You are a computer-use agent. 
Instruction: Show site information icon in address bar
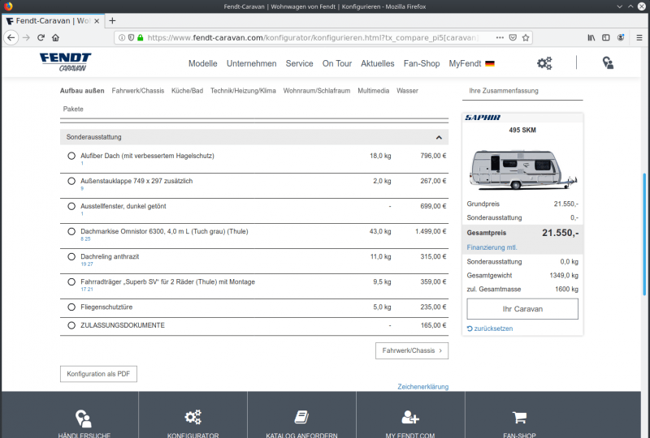[122, 37]
